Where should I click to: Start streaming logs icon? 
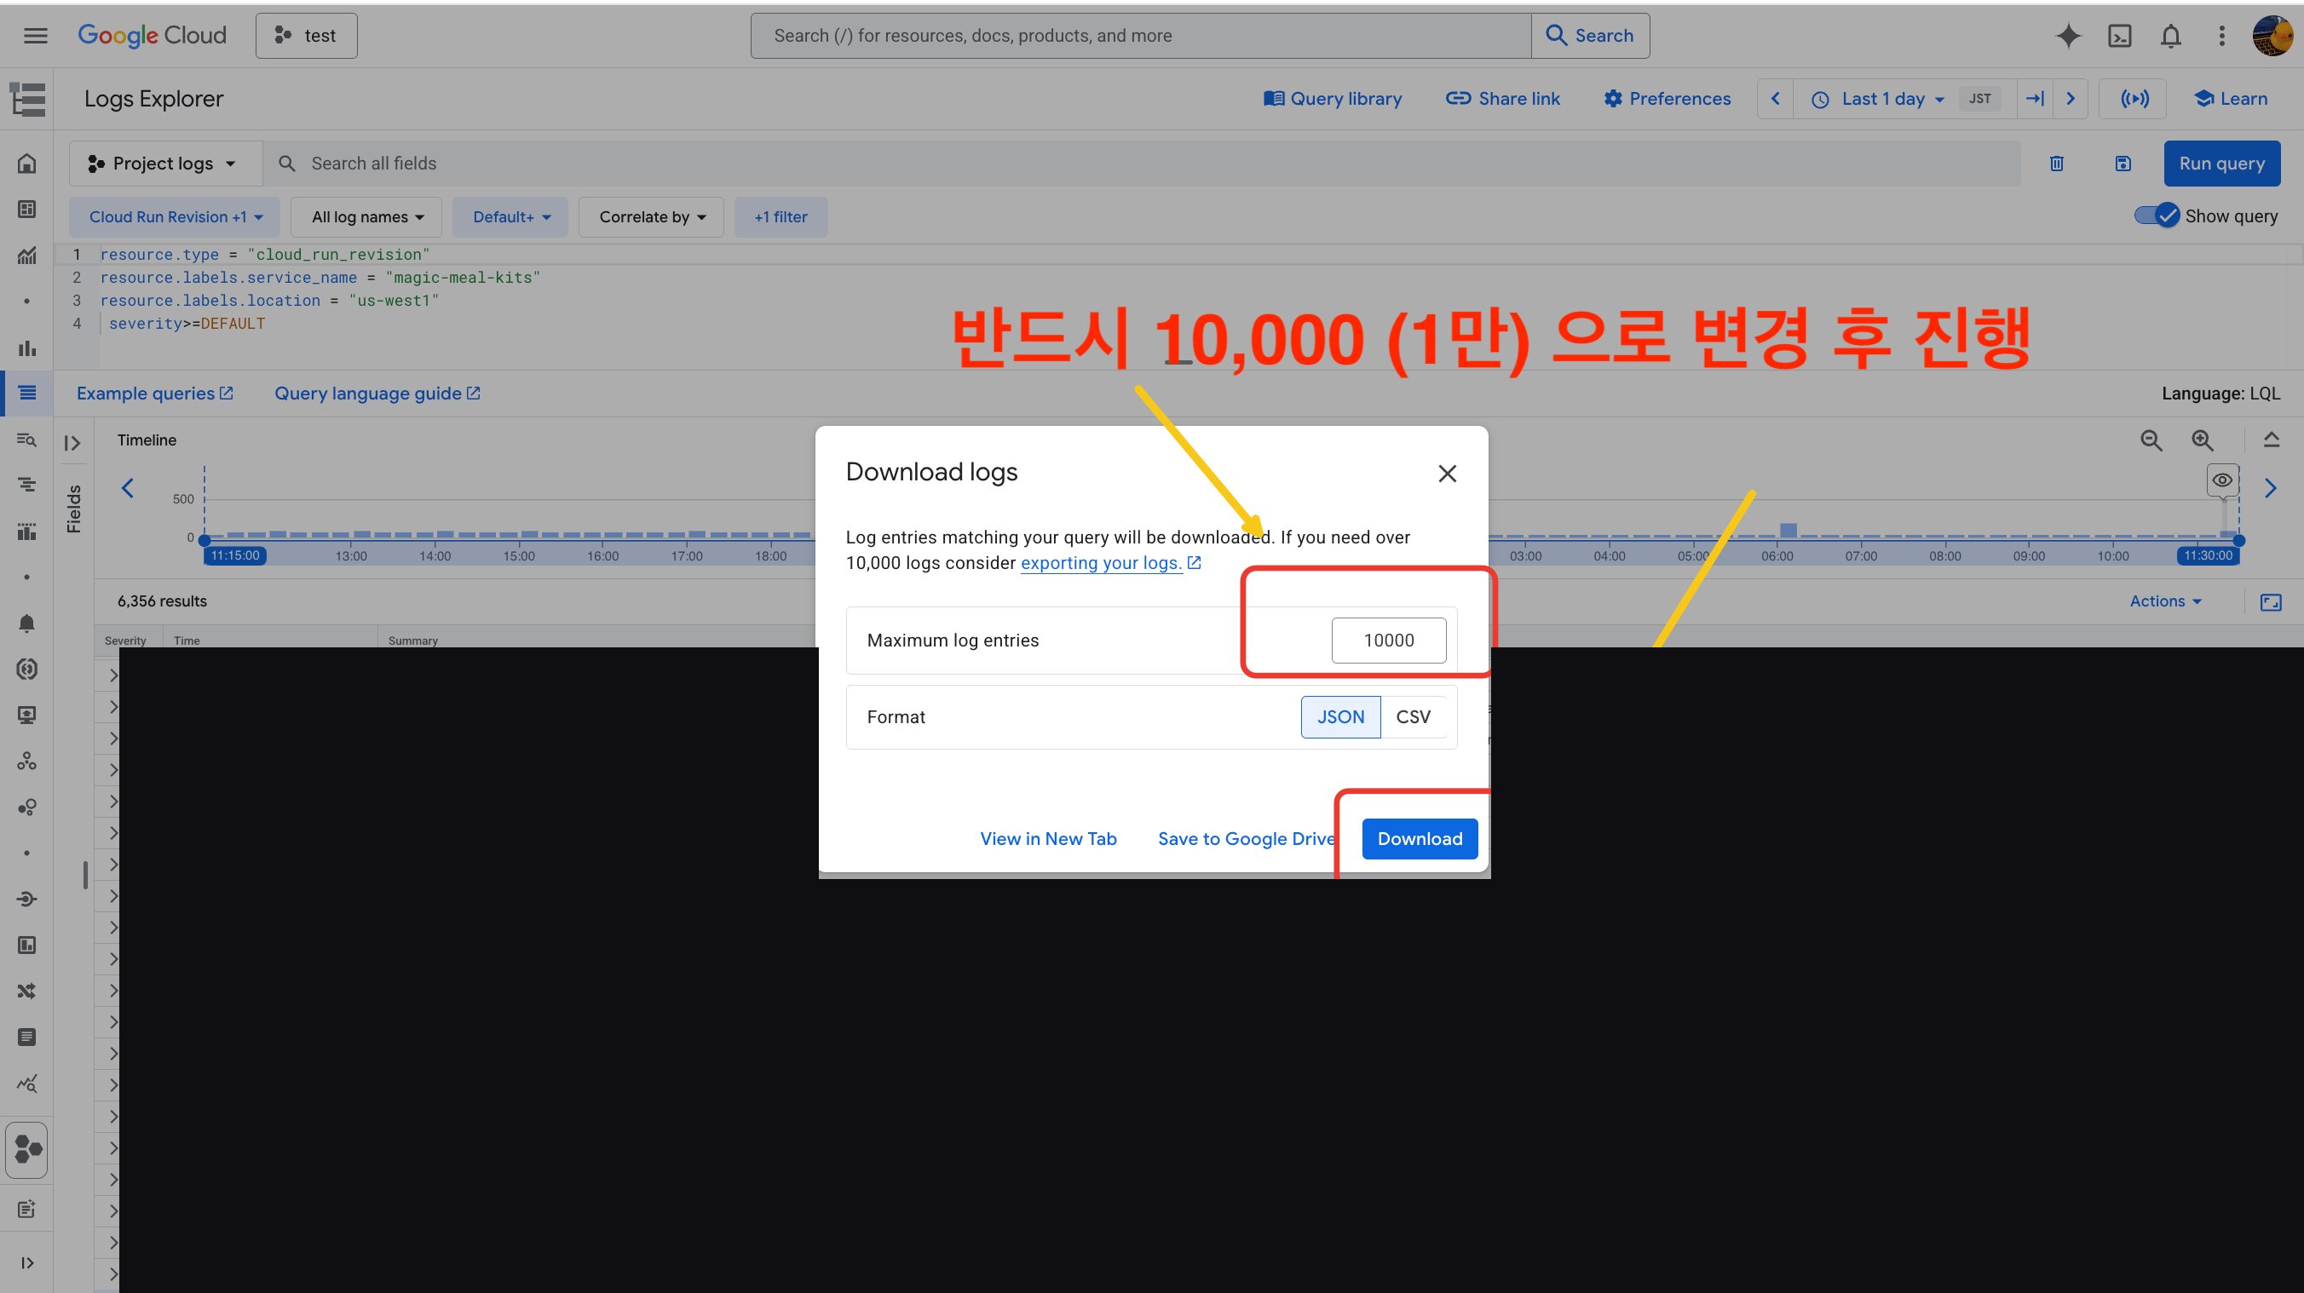(2134, 100)
